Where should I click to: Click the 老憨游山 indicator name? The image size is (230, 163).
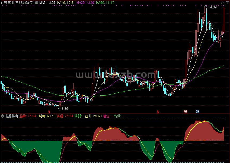pyautogui.click(x=11, y=116)
